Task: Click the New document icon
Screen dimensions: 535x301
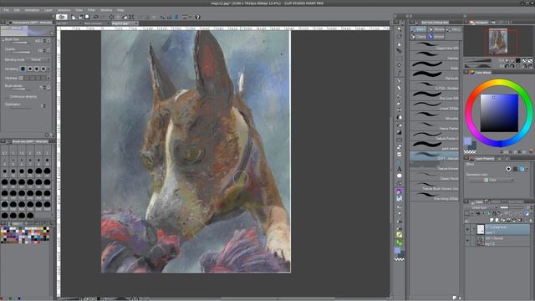Action: [x=74, y=17]
